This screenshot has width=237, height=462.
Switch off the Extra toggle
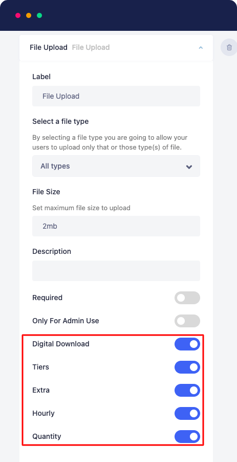(x=187, y=390)
